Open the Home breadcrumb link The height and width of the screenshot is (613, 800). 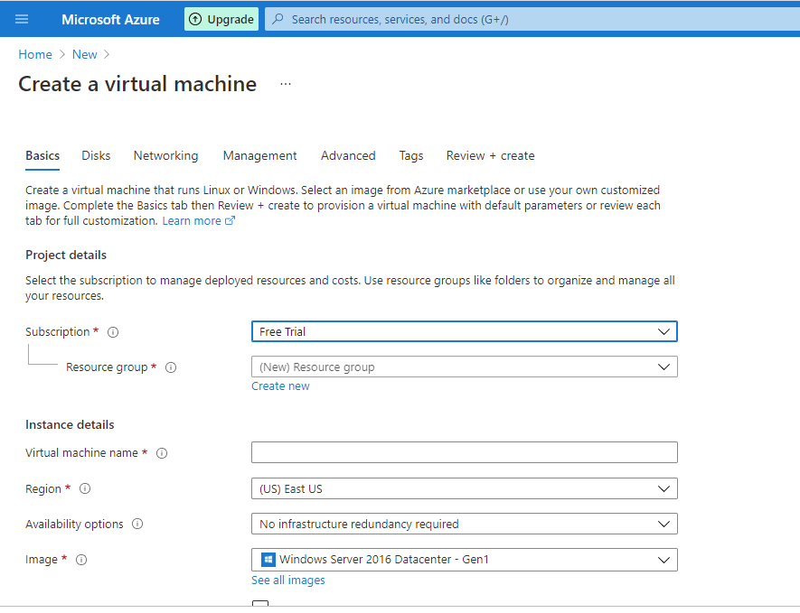(x=35, y=54)
